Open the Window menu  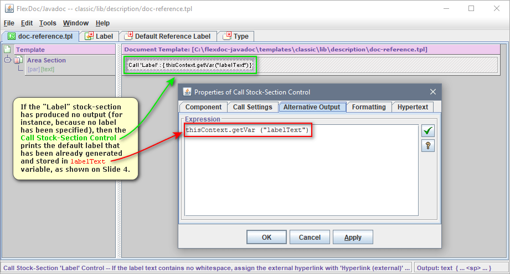tap(75, 23)
